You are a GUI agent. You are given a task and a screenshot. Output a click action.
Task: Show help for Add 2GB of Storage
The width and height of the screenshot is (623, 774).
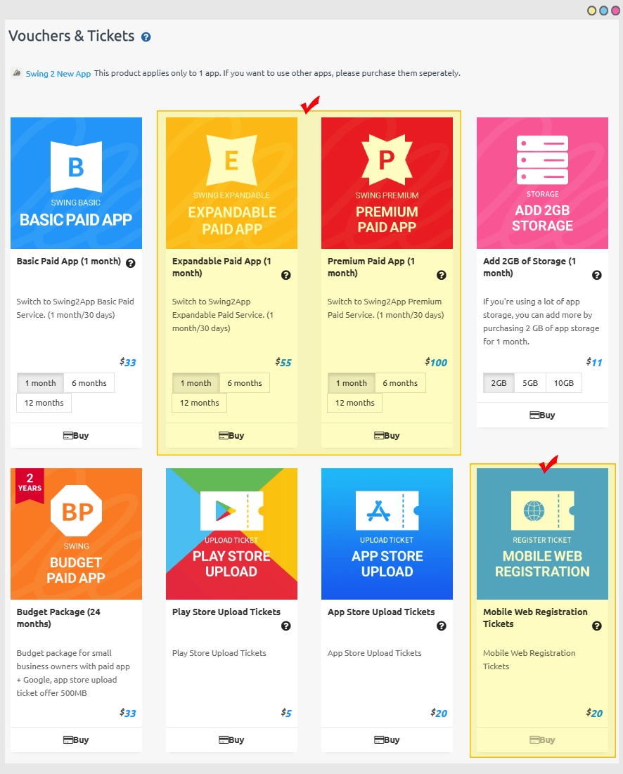[597, 276]
